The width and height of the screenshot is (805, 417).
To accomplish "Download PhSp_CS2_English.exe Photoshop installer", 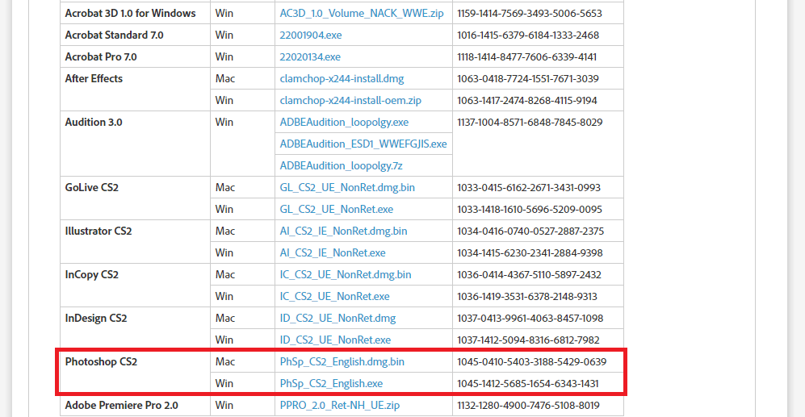I will (331, 384).
